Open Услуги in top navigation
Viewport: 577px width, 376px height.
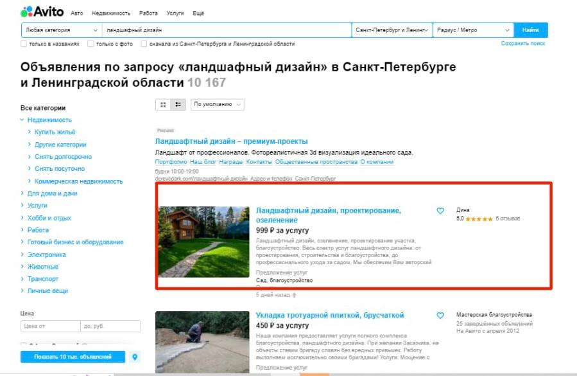[175, 13]
